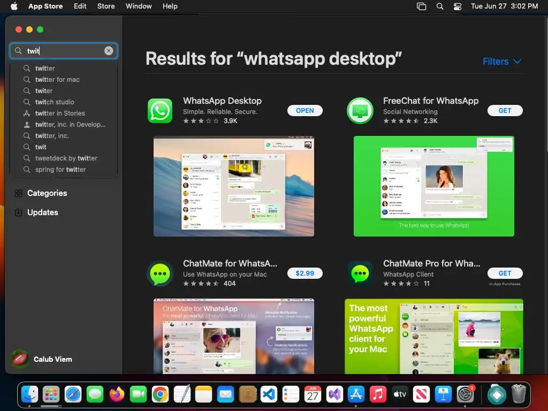This screenshot has height=411, width=548.
Task: Open System Settings from the Dock
Action: tap(465, 394)
